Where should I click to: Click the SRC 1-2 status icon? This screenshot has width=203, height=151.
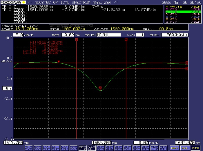pyautogui.click(x=82, y=148)
